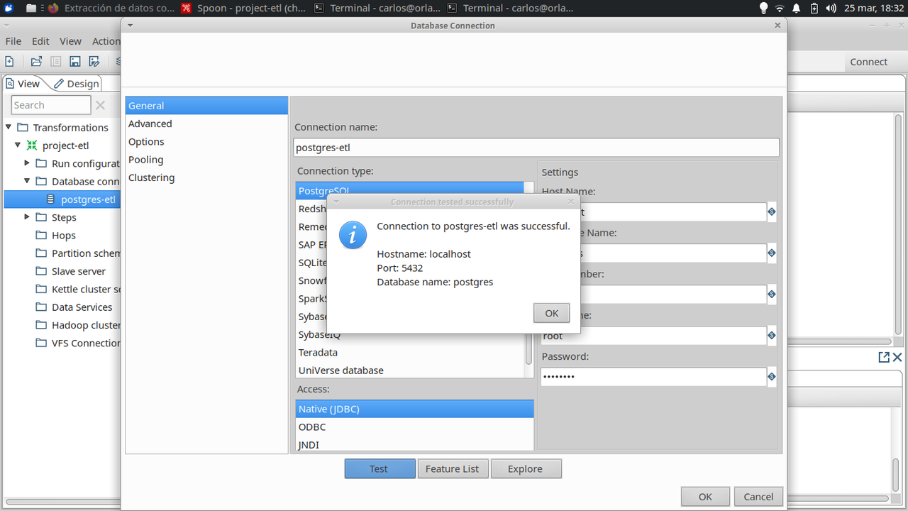Select the Pooling section in connection dialog
Image resolution: width=908 pixels, height=511 pixels.
click(x=206, y=160)
